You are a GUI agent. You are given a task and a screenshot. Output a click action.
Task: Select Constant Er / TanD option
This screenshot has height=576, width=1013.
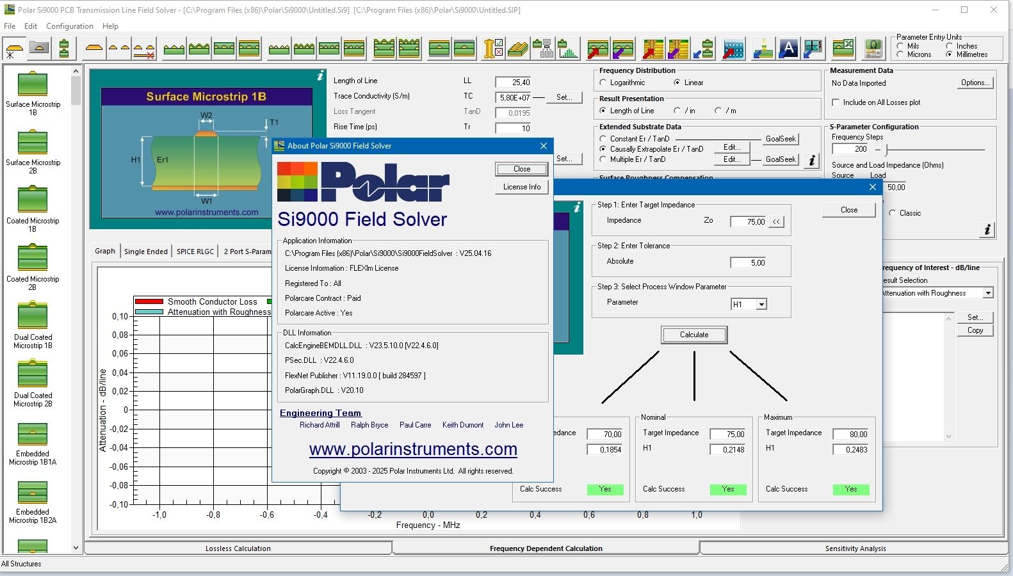635,139
